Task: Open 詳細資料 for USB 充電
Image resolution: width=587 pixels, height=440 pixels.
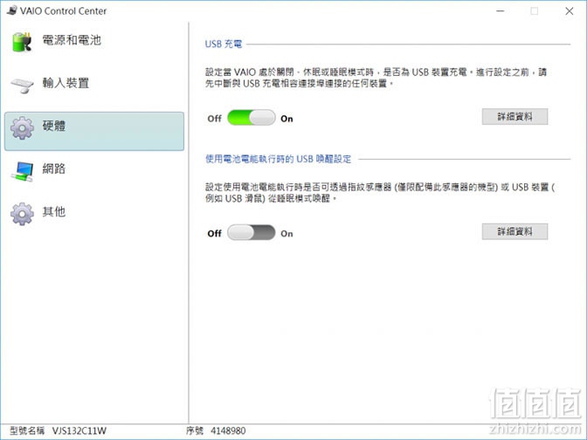Action: 514,117
